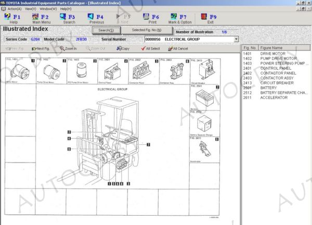Select FIG. 2402 Contactor Panel thumbnail
This screenshot has width=312, height=225.
[144, 71]
